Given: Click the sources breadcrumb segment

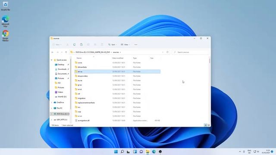Looking at the screenshot, I should tap(116, 52).
